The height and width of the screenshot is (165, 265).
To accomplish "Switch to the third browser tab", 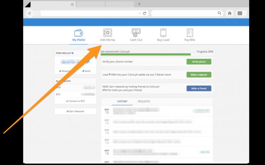I will coord(120,4).
